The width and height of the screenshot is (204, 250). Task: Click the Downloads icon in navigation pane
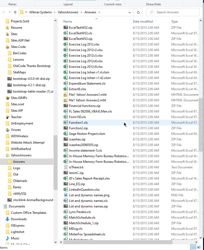[7, 219]
